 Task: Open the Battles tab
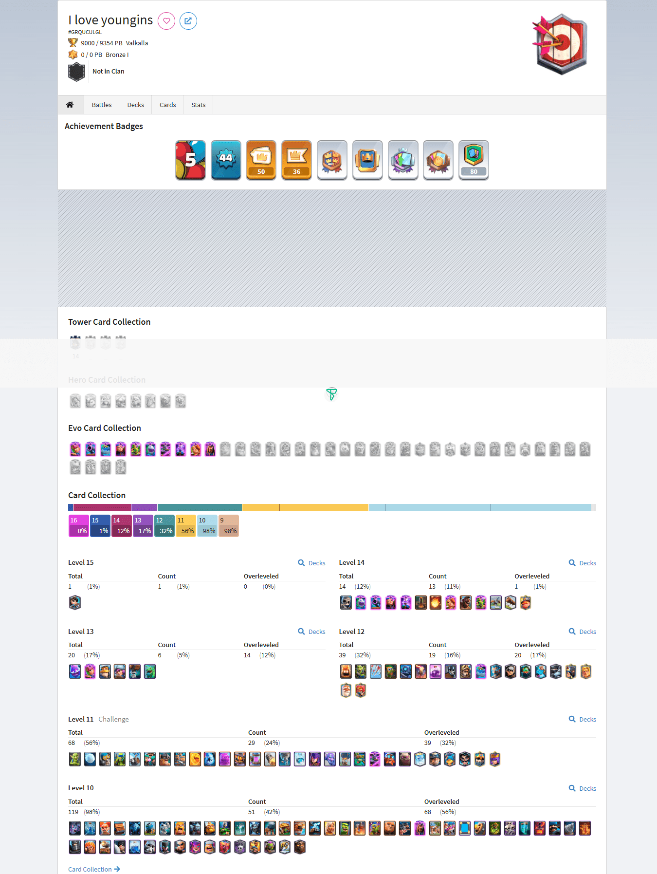tap(101, 105)
